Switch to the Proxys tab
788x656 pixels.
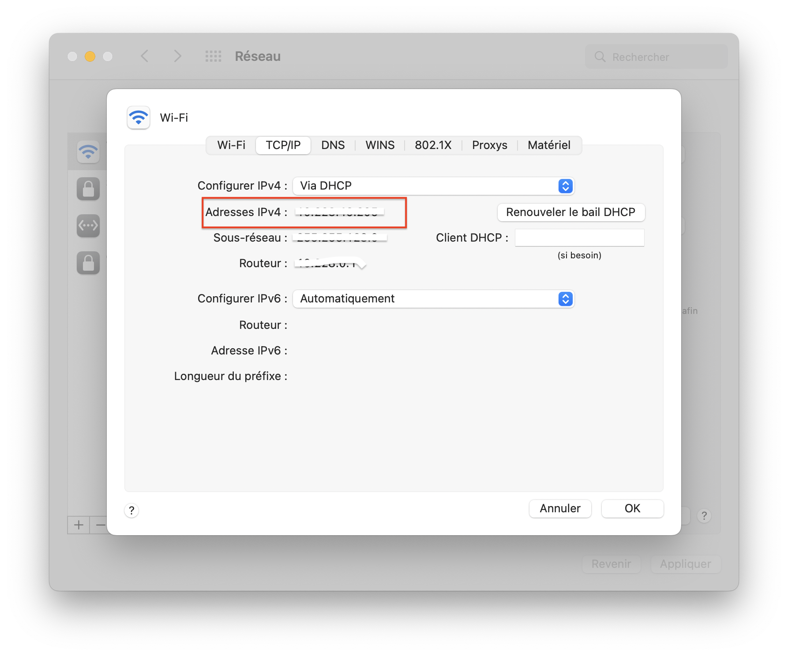click(489, 145)
